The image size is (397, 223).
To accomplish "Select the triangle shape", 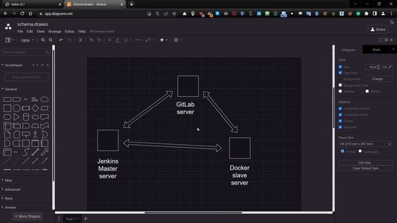I will coord(17,117).
